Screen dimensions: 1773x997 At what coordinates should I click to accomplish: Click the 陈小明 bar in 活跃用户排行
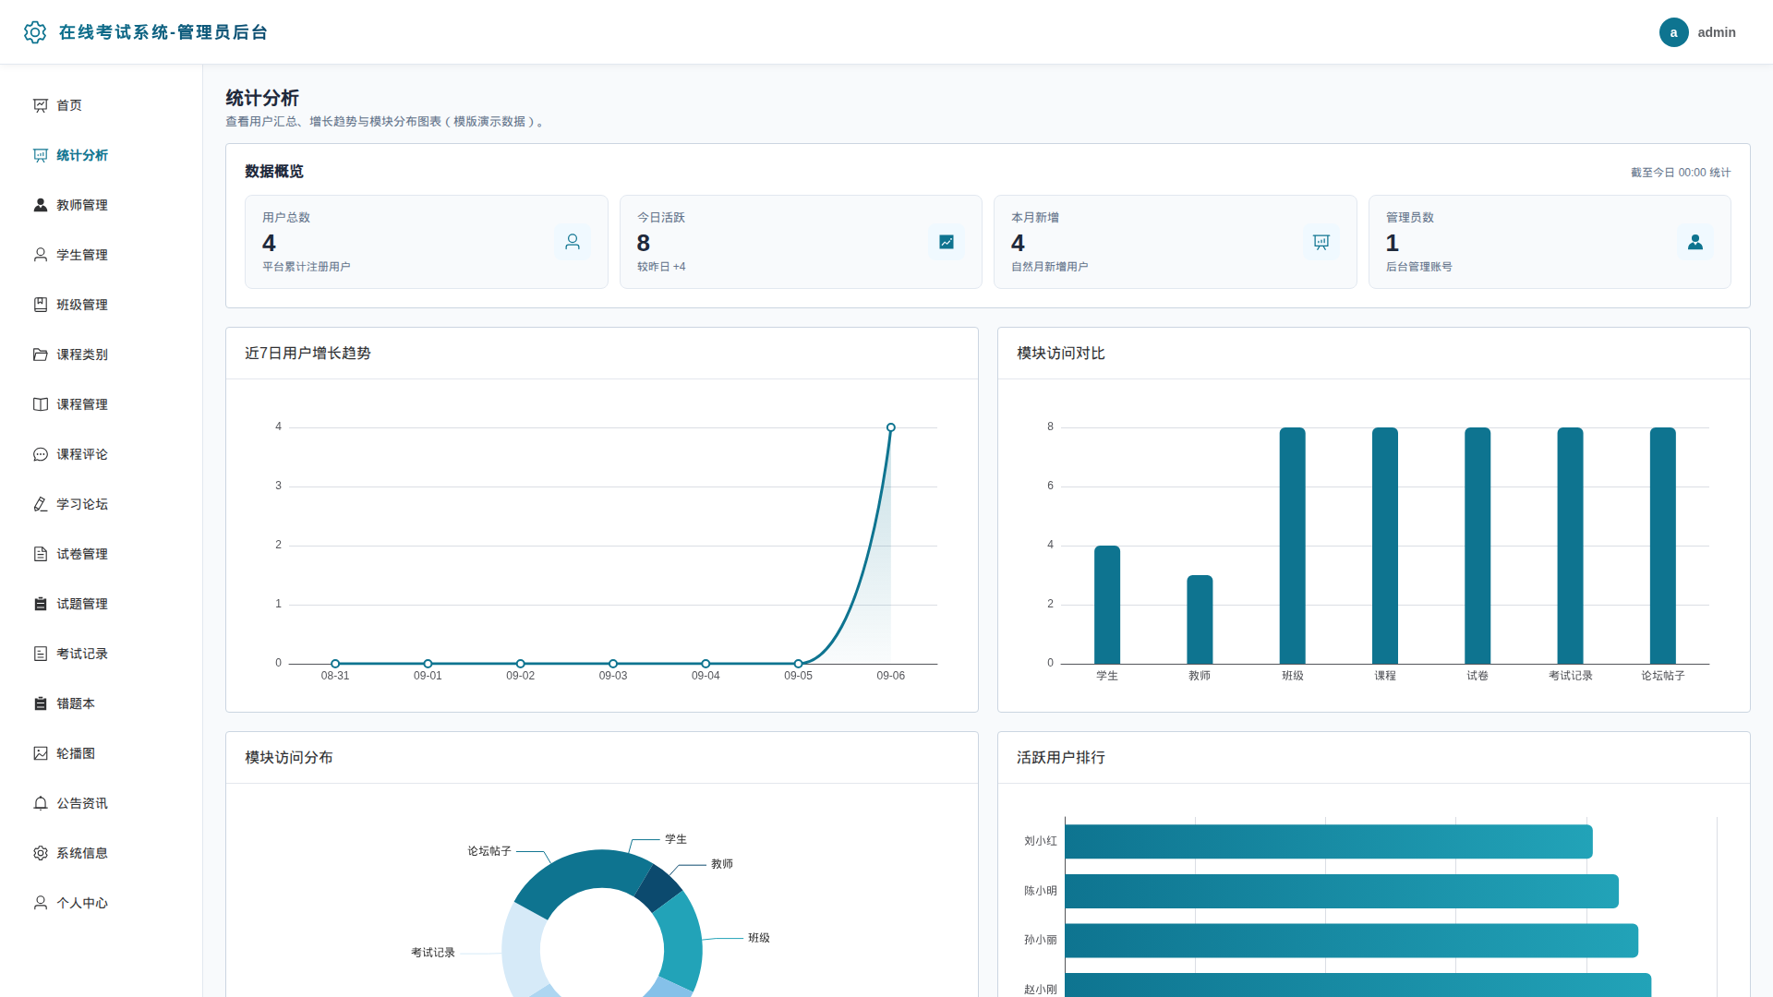(1342, 892)
